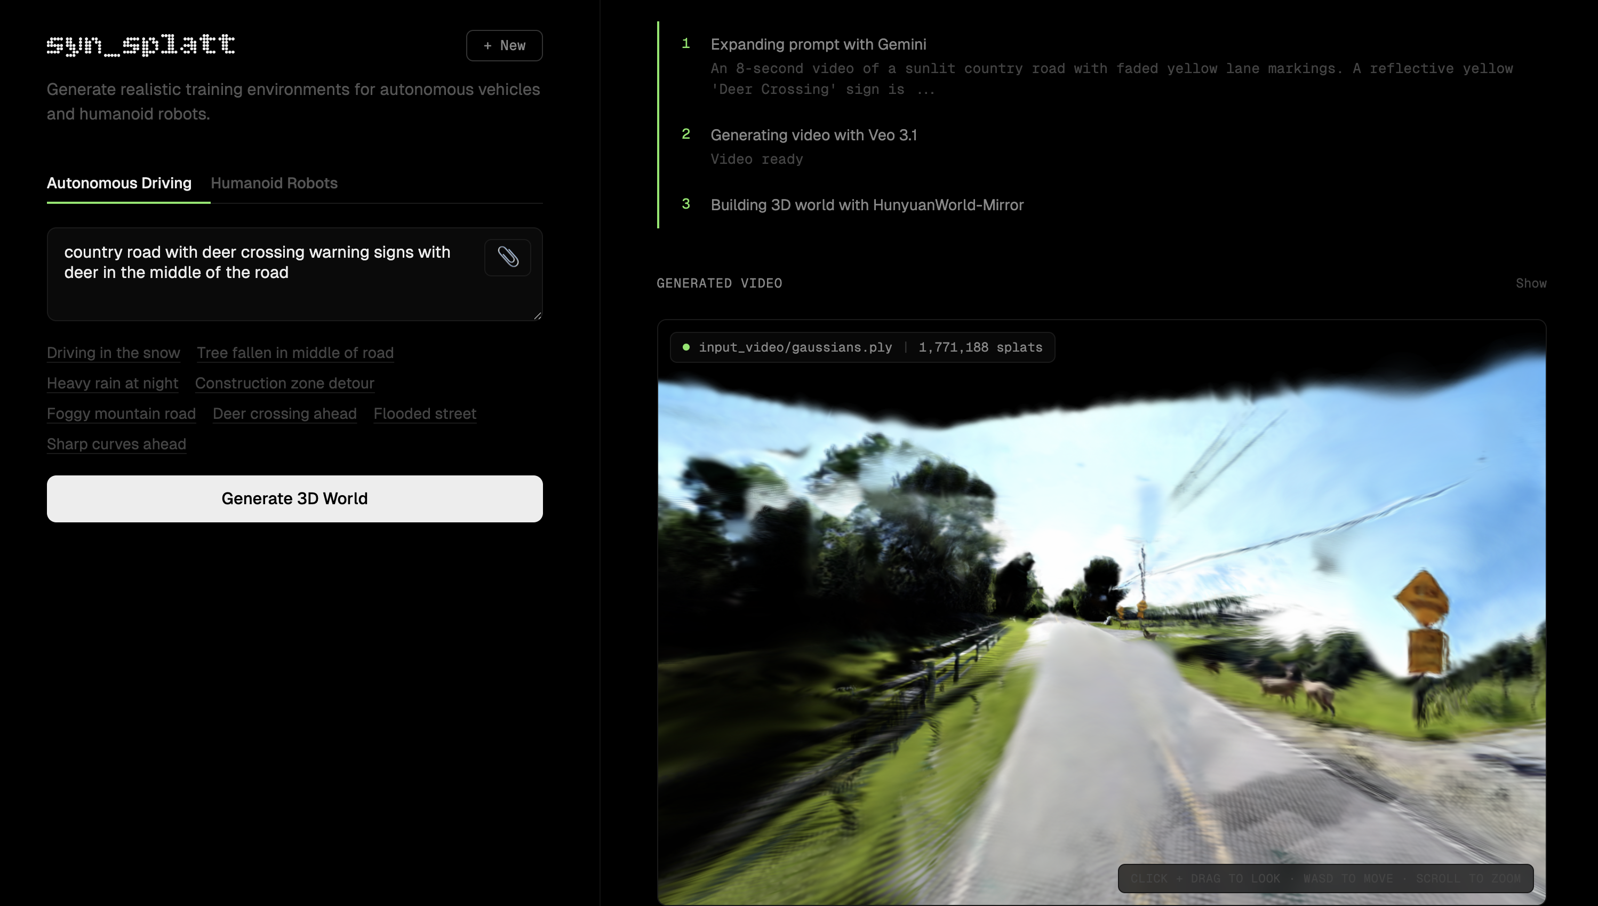Pick 'Tree fallen in middle of road' preset
This screenshot has width=1598, height=906.
[x=295, y=353]
